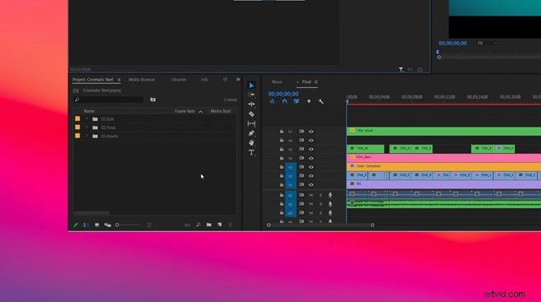Toggle V3 track targeting
541x302 pixels.
[x=291, y=167]
